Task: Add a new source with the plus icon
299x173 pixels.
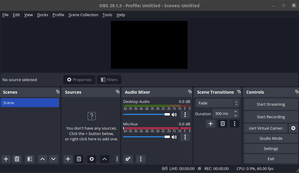Action: (68, 159)
